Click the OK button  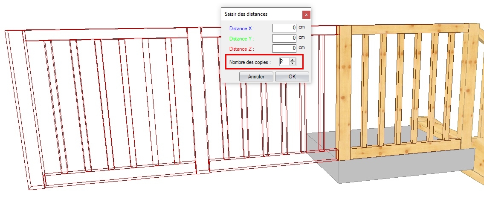(292, 77)
